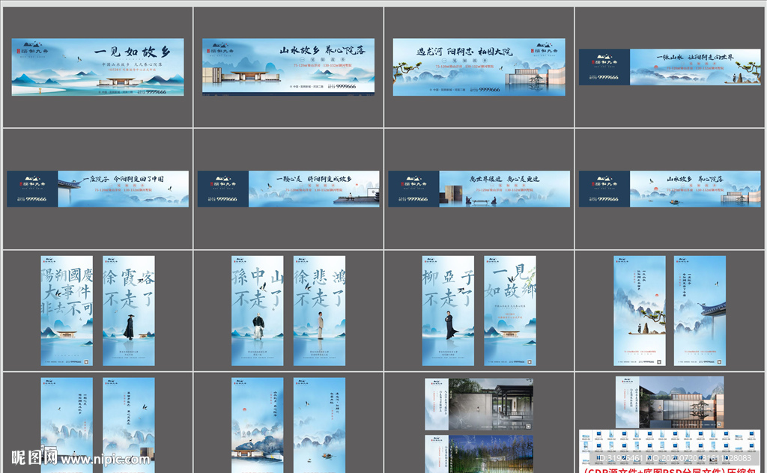Screen dimensions: 767x473
Task: Select the top-row '山水故乡 养心院落' banner without dark panel
Action: pos(288,67)
